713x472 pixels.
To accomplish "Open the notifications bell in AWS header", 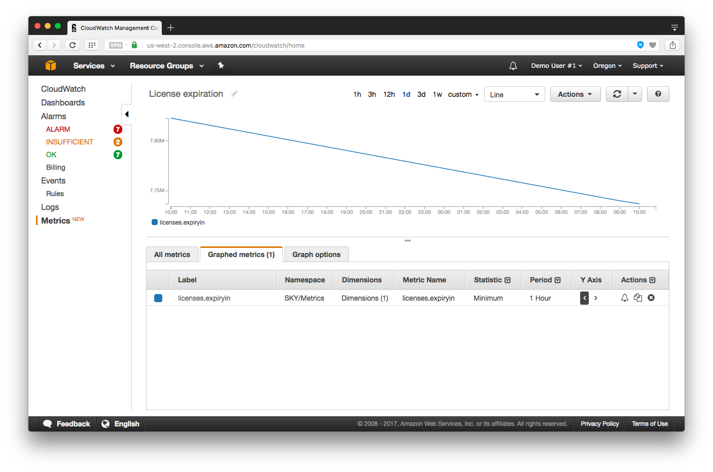I will tap(513, 66).
